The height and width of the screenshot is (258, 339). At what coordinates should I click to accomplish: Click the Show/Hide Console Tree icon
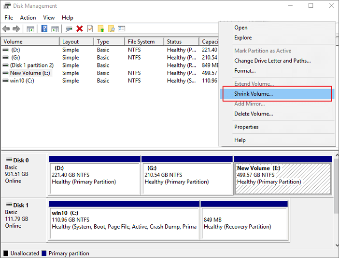pyautogui.click(x=31, y=29)
